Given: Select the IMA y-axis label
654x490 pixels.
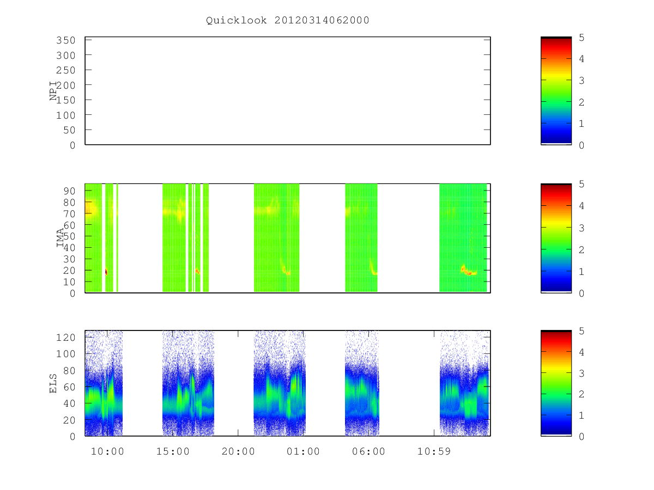Looking at the screenshot, I should 60,238.
